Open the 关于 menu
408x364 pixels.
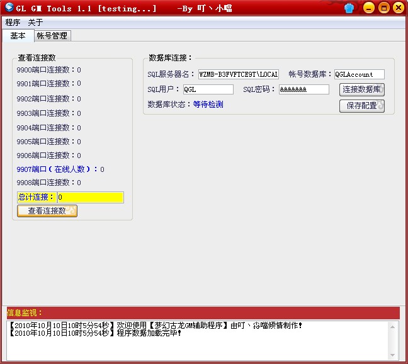[x=35, y=22]
